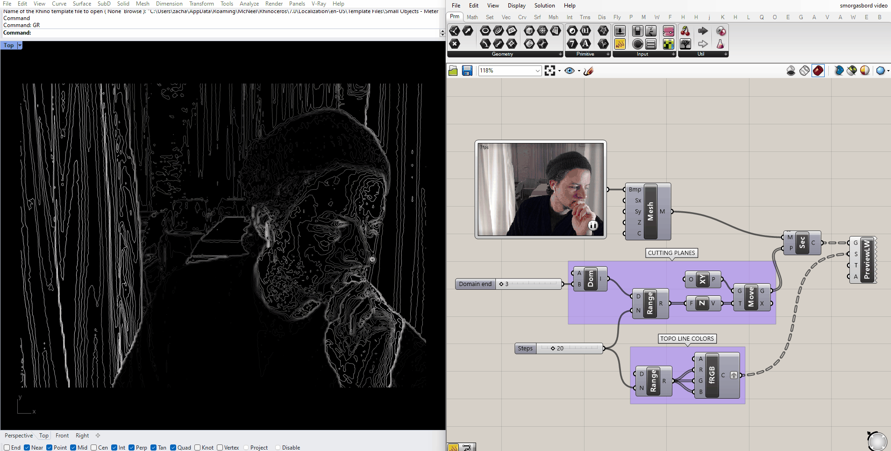Viewport: 891px width, 451px height.
Task: Pick the Text (A) primitive parameter icon
Action: point(585,44)
